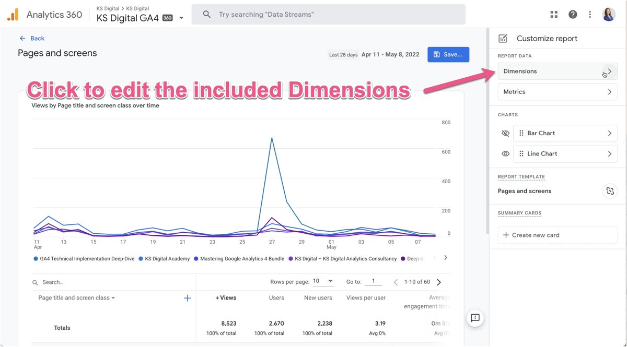Open the Metrics report data option

(558, 92)
